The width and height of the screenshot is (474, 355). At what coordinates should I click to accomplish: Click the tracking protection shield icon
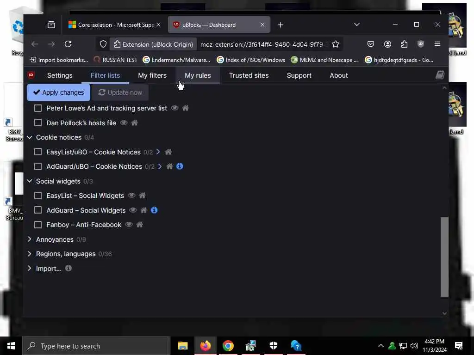tap(103, 44)
